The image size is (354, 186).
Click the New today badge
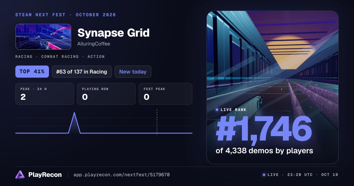click(133, 71)
